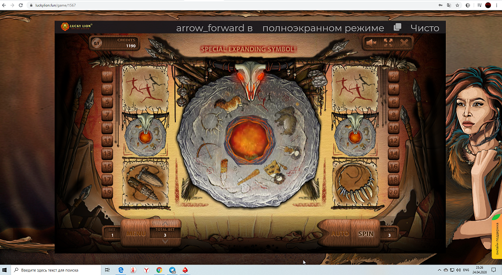Increase total bet with the up arrow

(x=165, y=223)
